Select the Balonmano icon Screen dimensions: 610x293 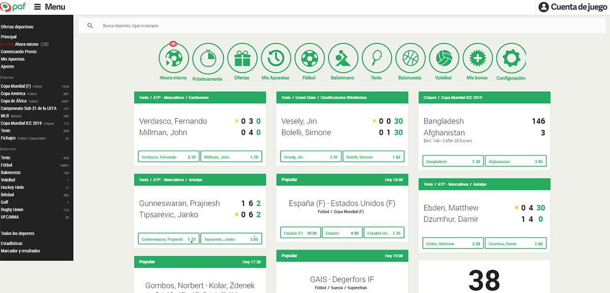tap(343, 58)
